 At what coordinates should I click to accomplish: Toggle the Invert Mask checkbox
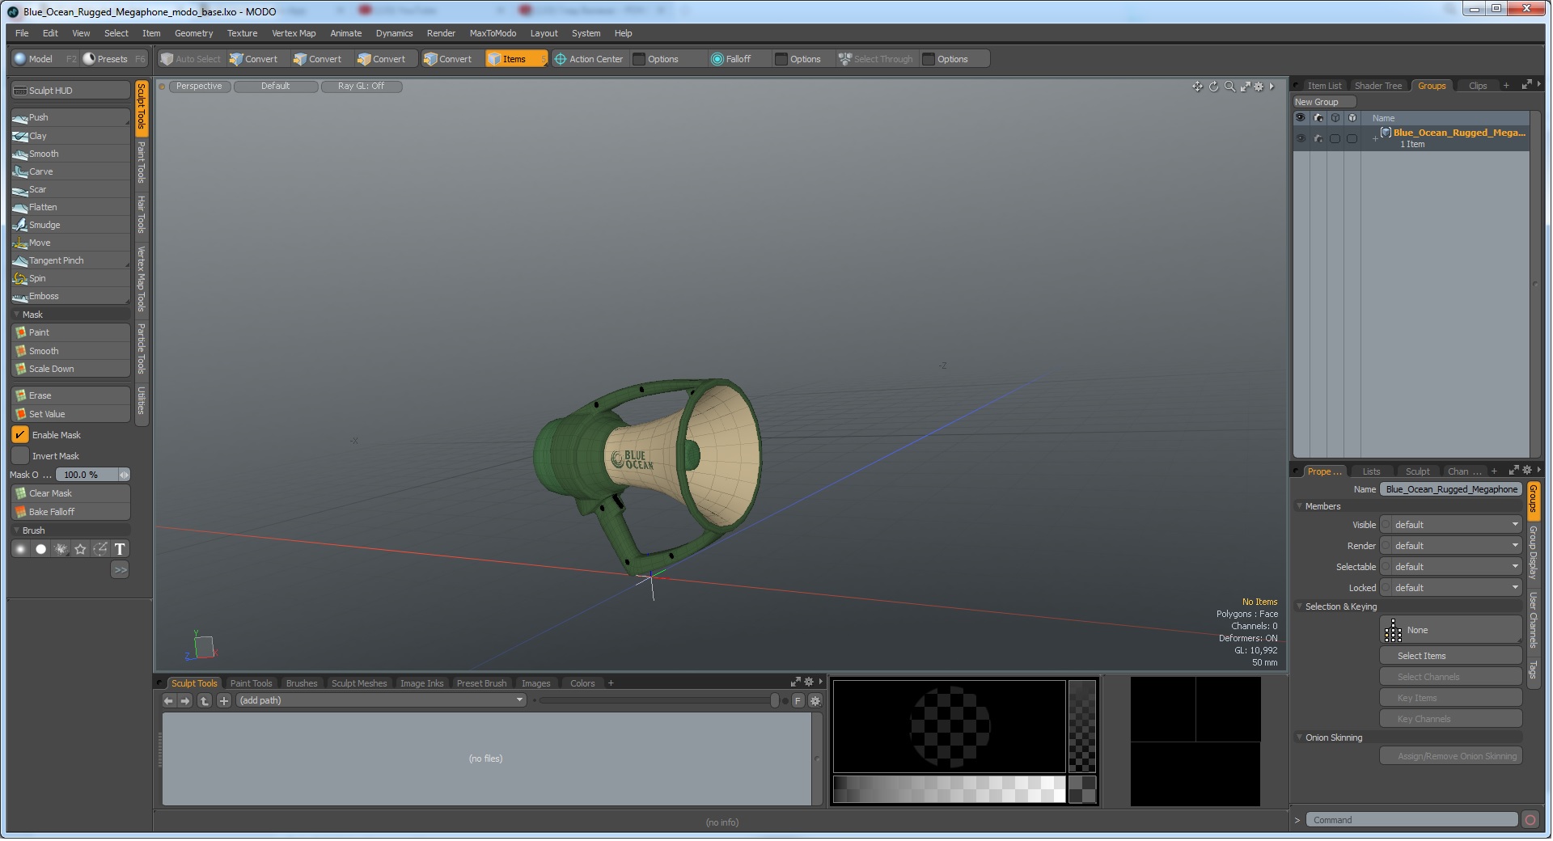20,456
